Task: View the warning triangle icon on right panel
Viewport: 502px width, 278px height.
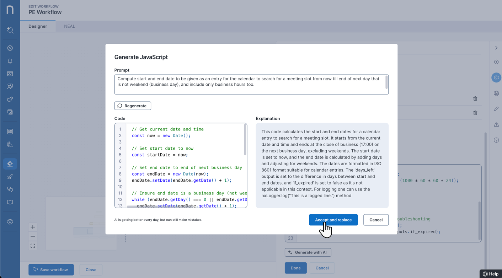Action: pyautogui.click(x=496, y=124)
